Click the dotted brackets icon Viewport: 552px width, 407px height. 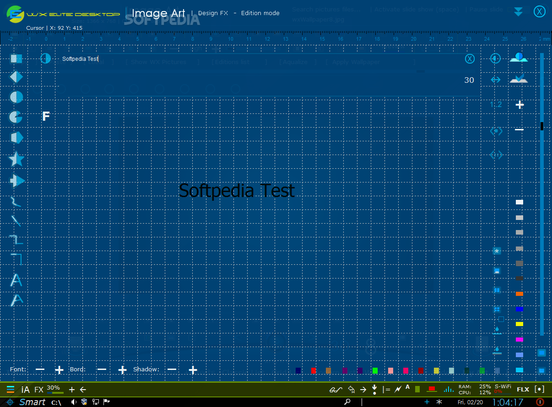pos(496,155)
